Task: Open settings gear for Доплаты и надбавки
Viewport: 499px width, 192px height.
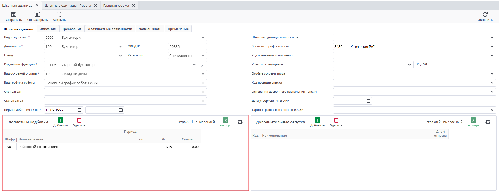Action: pyautogui.click(x=240, y=122)
